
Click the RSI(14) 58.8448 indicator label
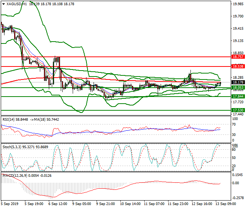pos(15,120)
